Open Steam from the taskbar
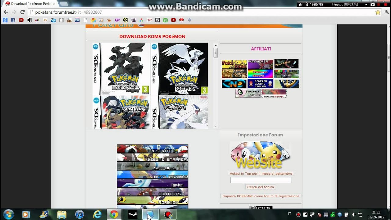 (x=133, y=215)
